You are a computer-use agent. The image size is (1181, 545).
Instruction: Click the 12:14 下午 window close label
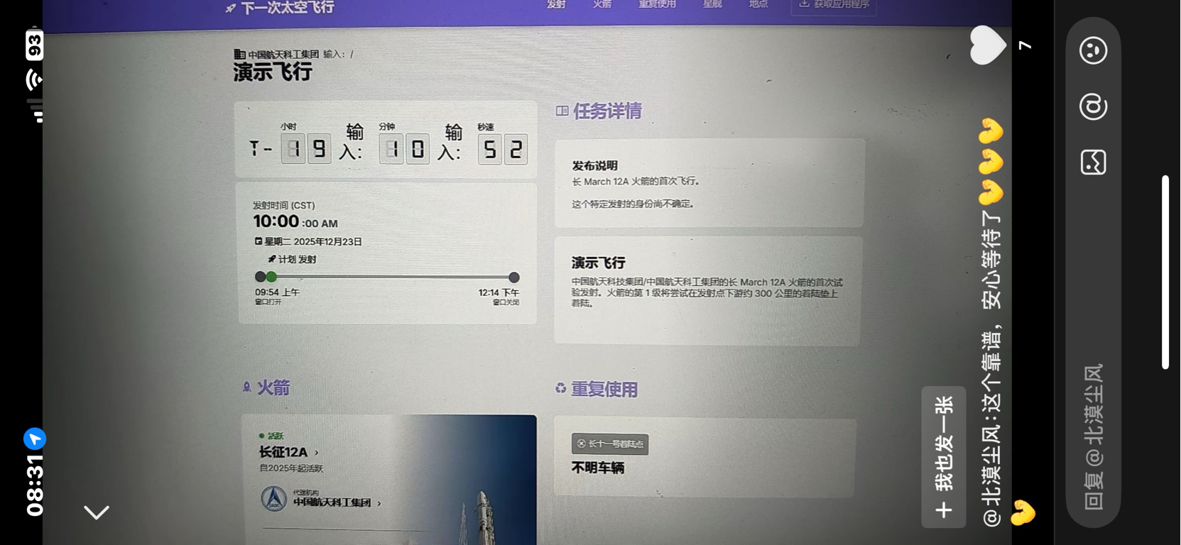[x=499, y=292]
